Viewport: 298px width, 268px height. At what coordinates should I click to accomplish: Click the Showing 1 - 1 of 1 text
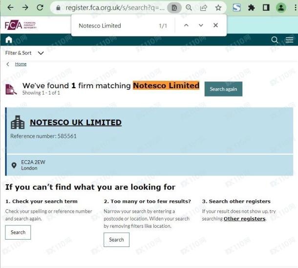pyautogui.click(x=41, y=93)
